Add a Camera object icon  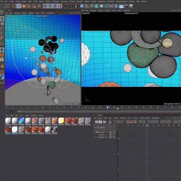click(126, 6)
